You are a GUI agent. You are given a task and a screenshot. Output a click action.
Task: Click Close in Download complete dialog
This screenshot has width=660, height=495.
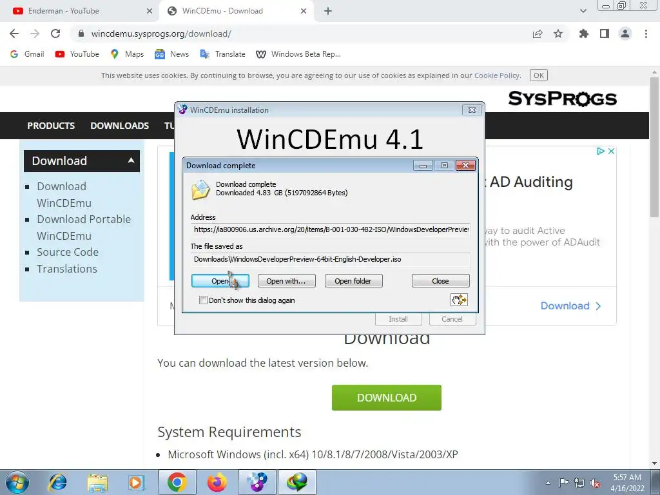coord(440,281)
